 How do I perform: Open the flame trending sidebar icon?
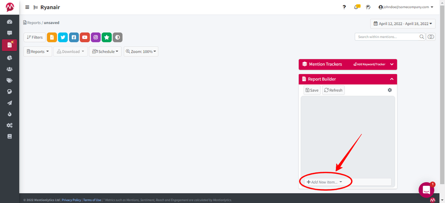tap(10, 114)
